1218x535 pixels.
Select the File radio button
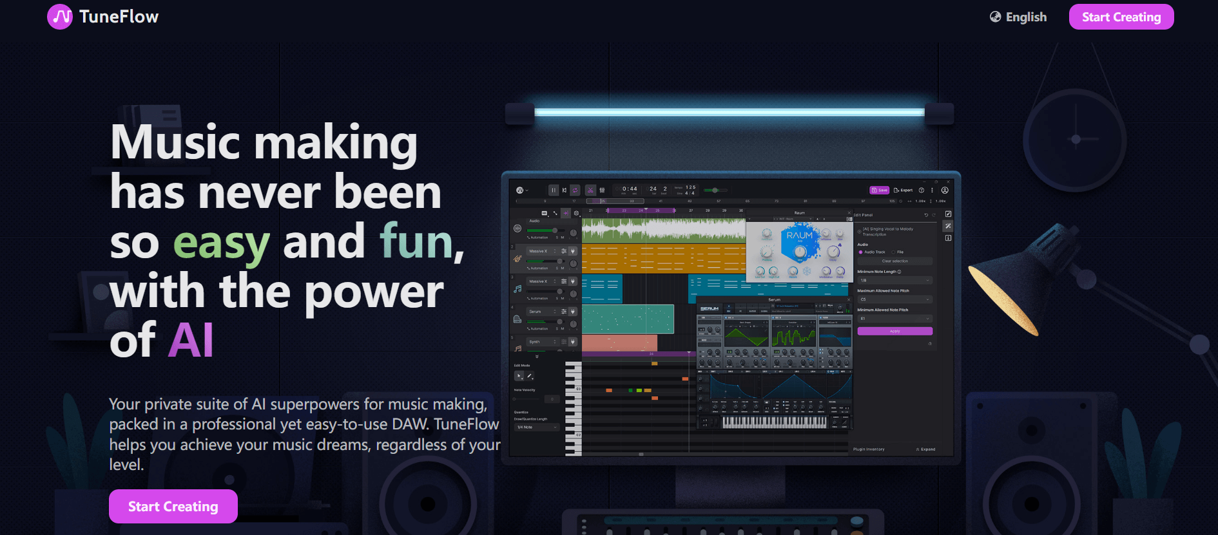coord(893,252)
